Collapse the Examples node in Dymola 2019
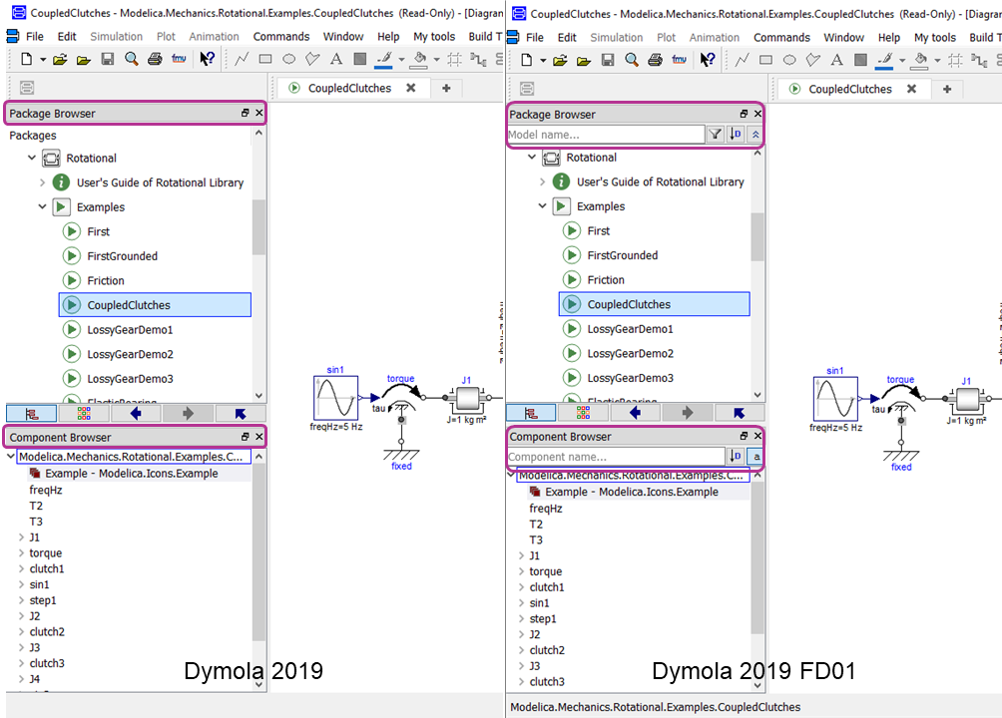Viewport: 1002px width, 718px height. point(42,207)
